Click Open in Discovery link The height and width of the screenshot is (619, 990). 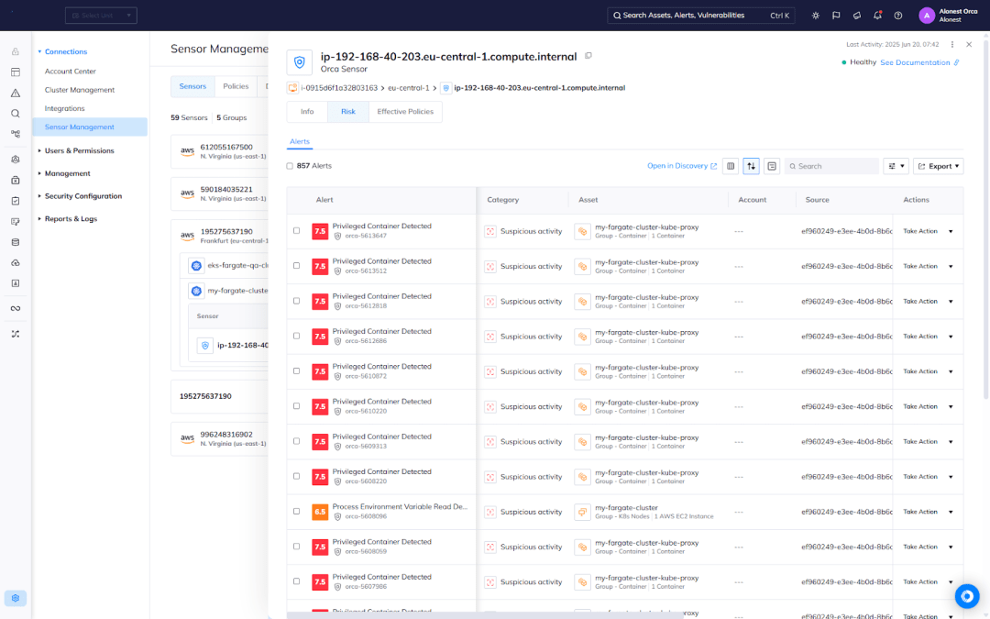pos(682,166)
